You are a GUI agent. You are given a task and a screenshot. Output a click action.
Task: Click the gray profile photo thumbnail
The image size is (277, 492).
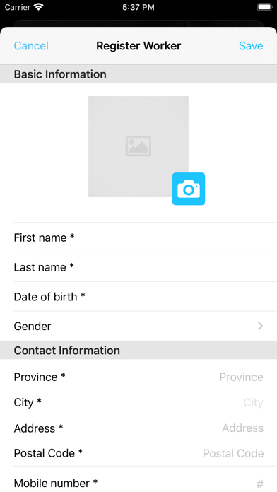click(x=138, y=146)
